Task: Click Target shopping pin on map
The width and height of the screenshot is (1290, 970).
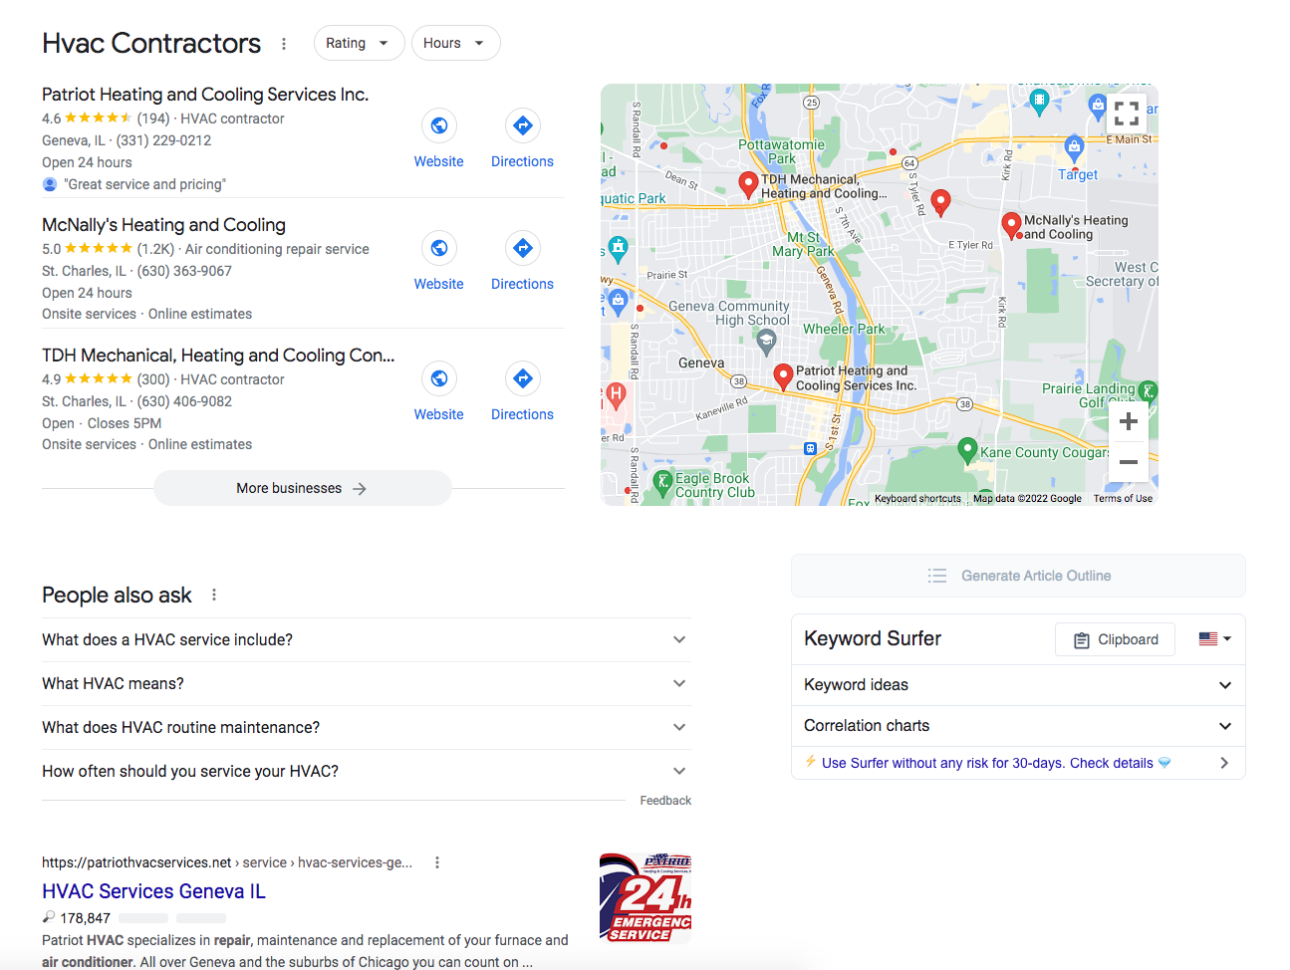Action: pyautogui.click(x=1074, y=148)
